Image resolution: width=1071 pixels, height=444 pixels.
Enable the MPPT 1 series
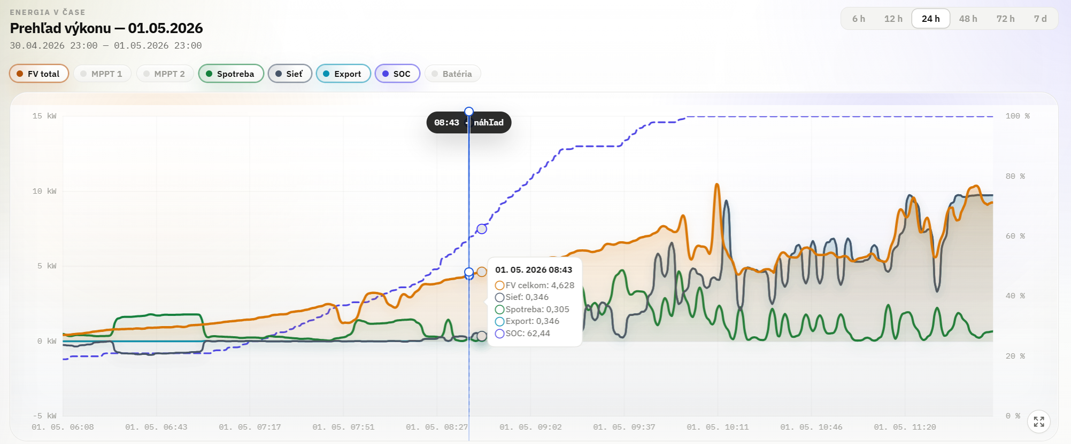point(102,74)
